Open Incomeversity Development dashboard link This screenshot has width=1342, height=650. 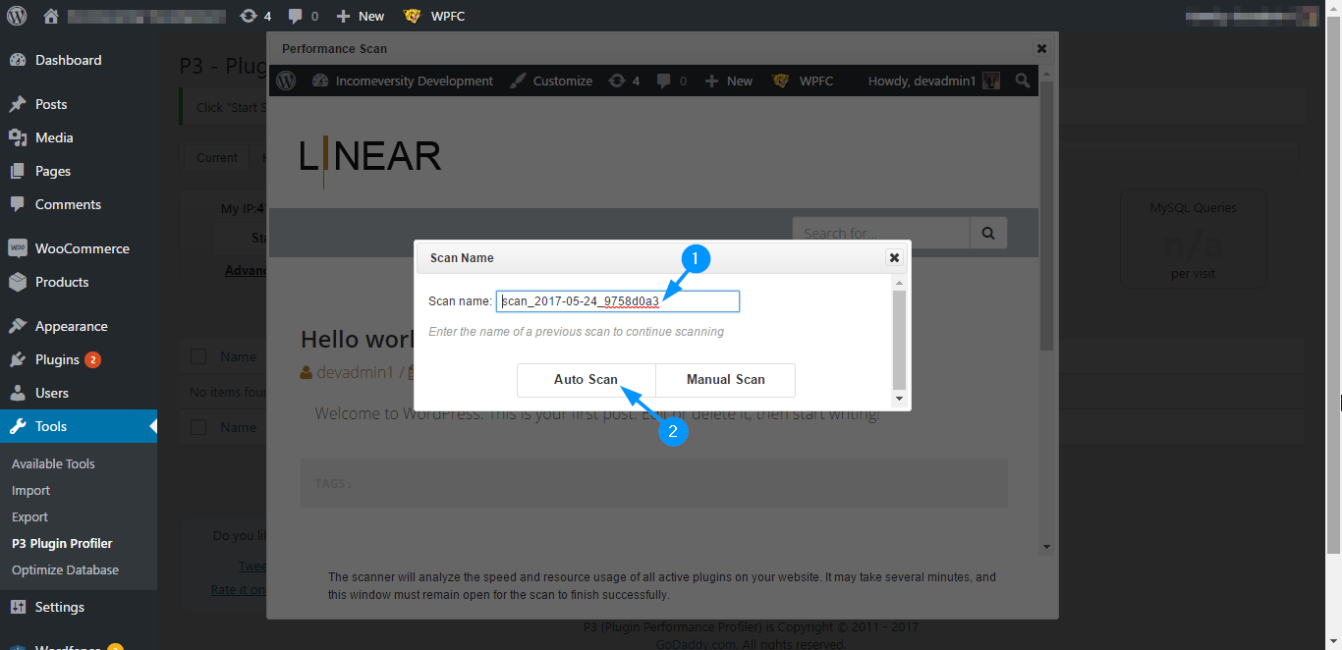click(x=403, y=81)
